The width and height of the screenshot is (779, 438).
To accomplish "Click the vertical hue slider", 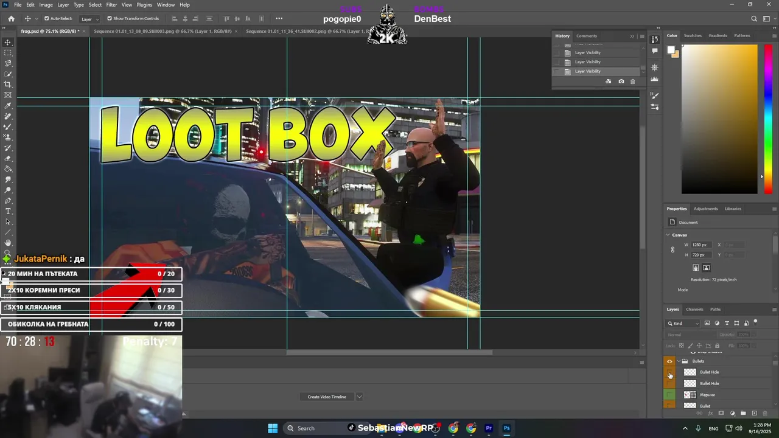I will [x=768, y=119].
